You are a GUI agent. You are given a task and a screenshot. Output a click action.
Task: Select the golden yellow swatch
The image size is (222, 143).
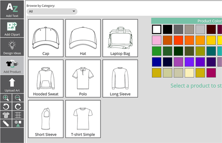click(211, 40)
